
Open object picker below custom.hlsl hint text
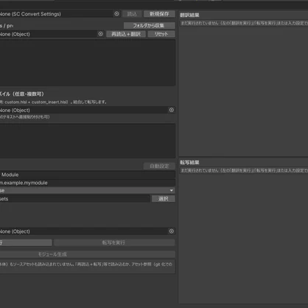pyautogui.click(x=172, y=110)
